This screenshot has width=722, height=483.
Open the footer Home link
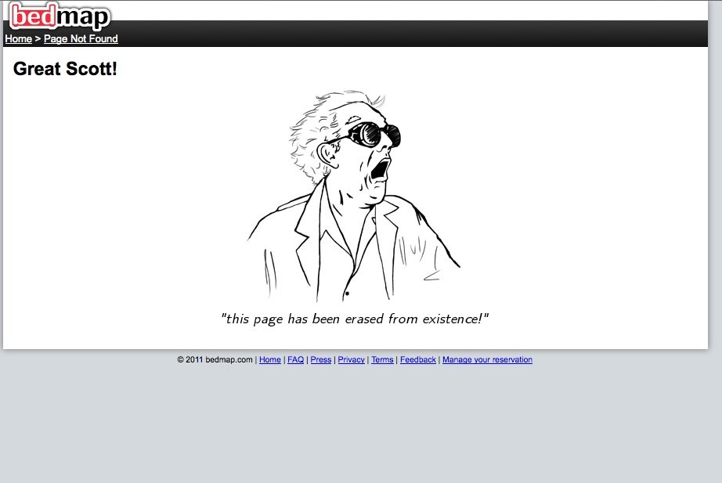pos(270,359)
